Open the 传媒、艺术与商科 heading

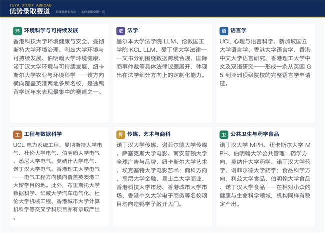(x=149, y=134)
